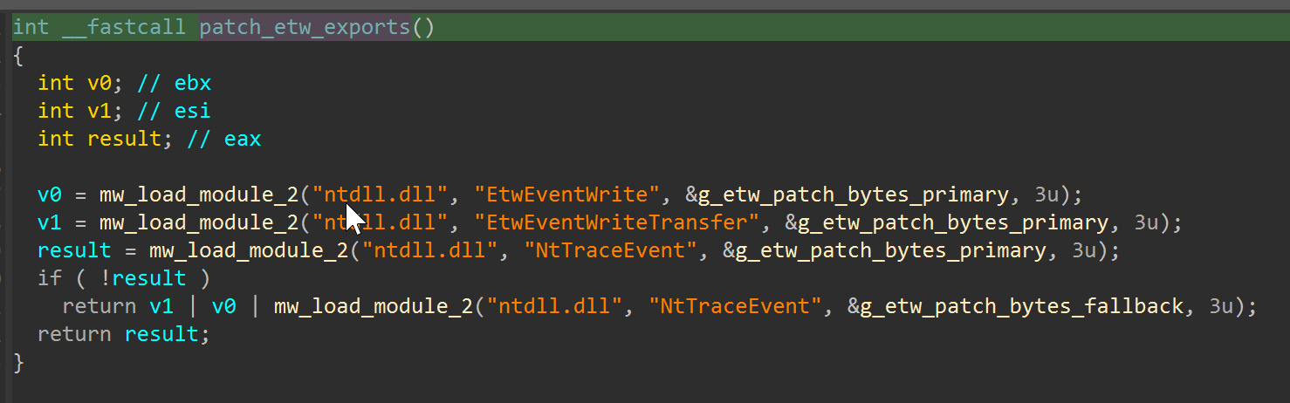Click mw_load_module_2 in the return statement
The height and width of the screenshot is (403, 1290).
point(374,306)
